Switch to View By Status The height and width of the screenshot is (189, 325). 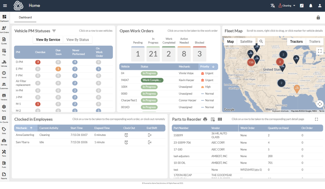pos(78,40)
